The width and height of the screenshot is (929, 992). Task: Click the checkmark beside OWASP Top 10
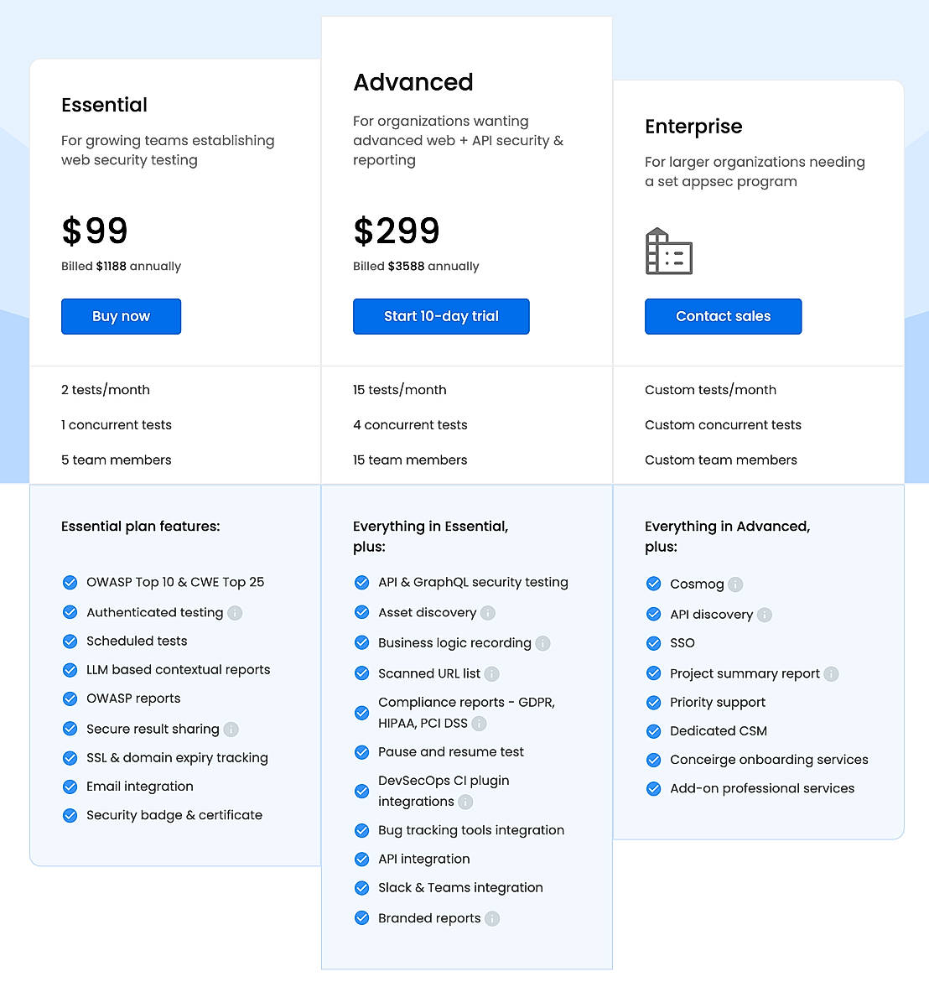70,582
